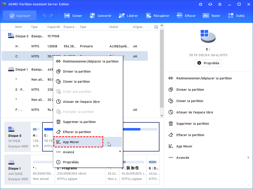Open the Convertir toolbar tool
253x189 pixels.
point(100,16)
